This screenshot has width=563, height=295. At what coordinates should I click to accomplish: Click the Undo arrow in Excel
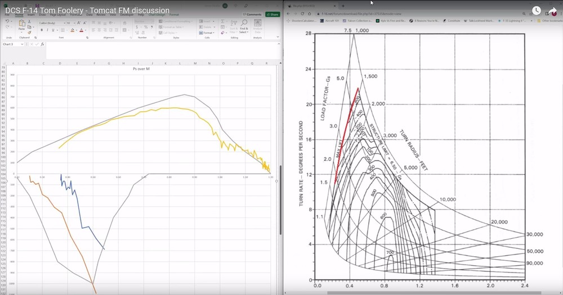point(7,21)
